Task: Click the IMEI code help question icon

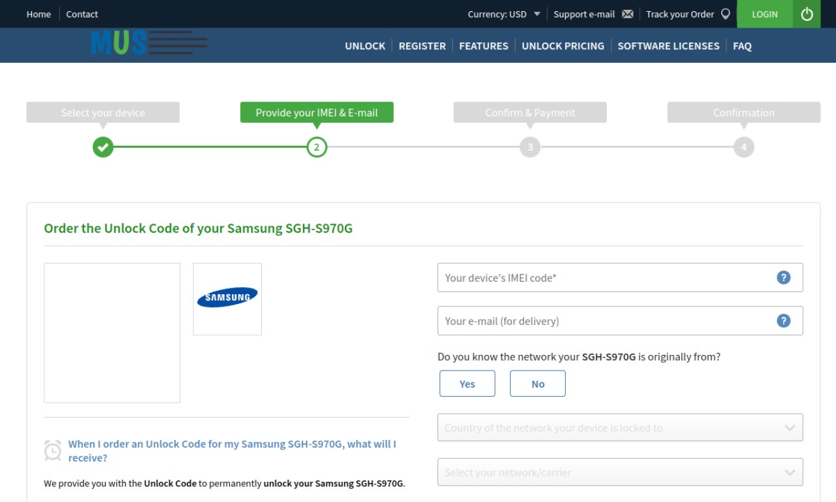Action: (x=784, y=278)
